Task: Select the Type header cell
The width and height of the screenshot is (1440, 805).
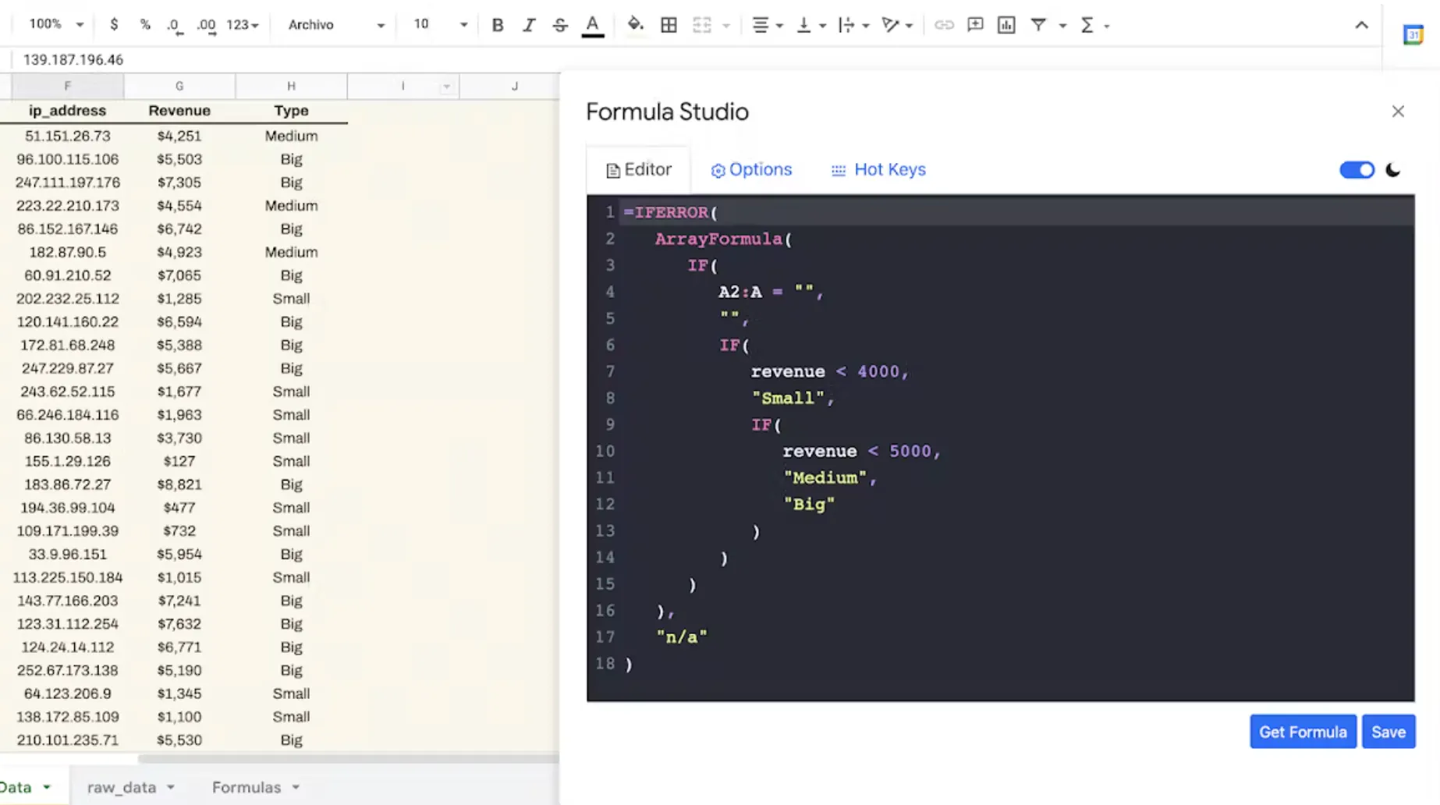Action: pos(291,111)
